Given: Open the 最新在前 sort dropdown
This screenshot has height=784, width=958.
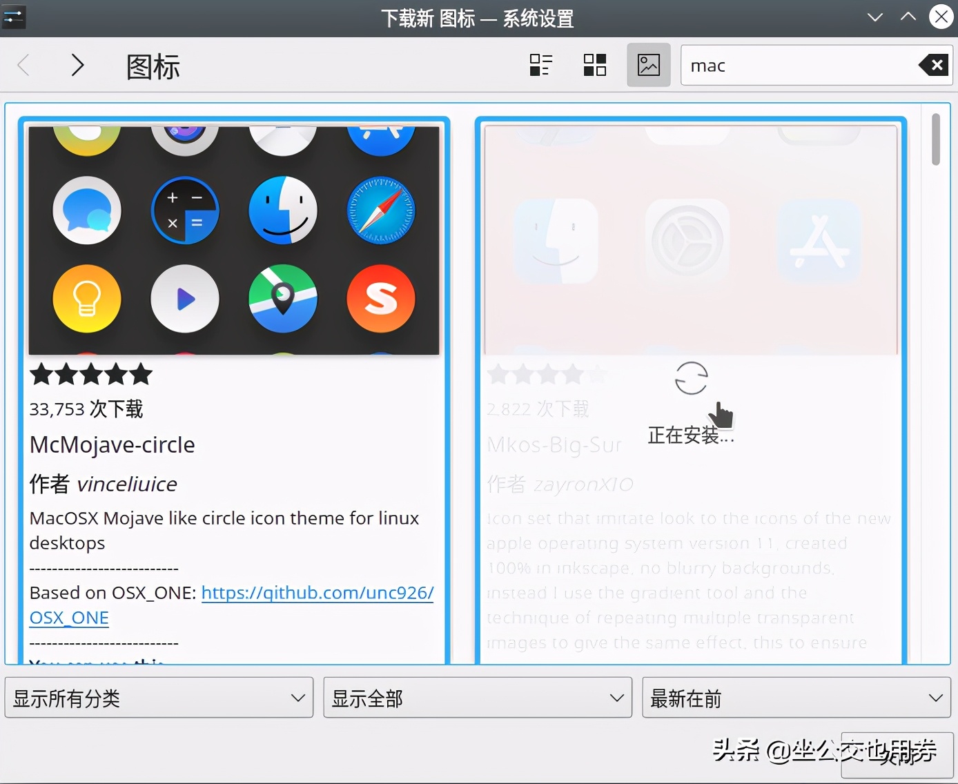Looking at the screenshot, I should (796, 698).
